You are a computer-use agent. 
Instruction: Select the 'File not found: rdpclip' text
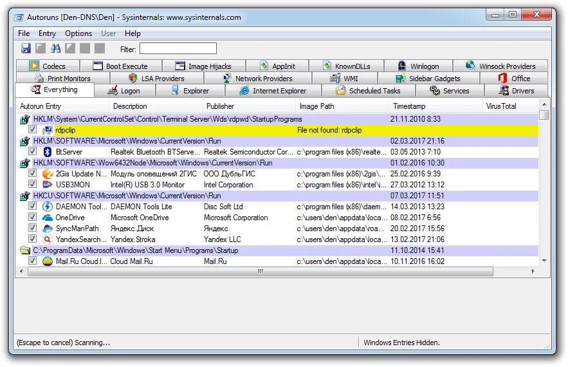click(329, 130)
